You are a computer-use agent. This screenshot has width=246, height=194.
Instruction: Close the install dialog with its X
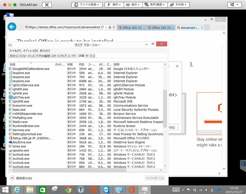(x=177, y=66)
